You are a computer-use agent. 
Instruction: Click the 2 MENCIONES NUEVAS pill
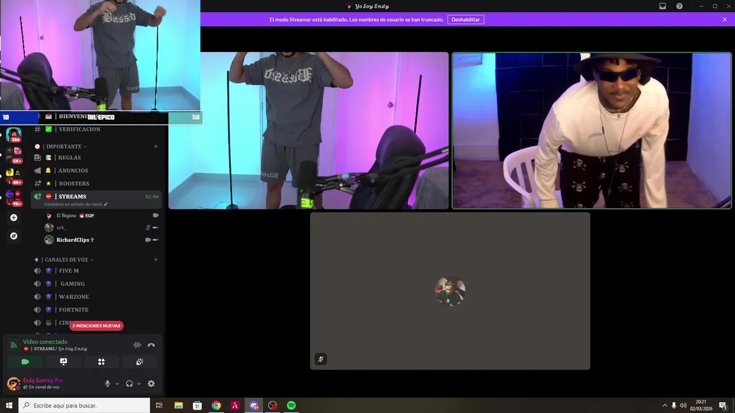96,326
